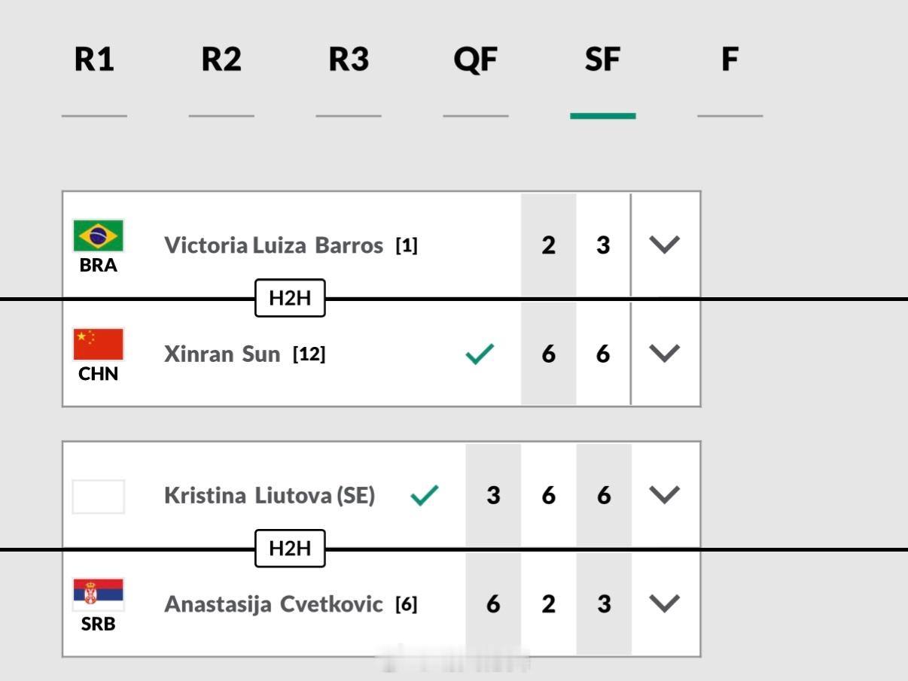Click H2H between Liutova and Cvetkovic
This screenshot has width=908, height=681.
pos(290,549)
